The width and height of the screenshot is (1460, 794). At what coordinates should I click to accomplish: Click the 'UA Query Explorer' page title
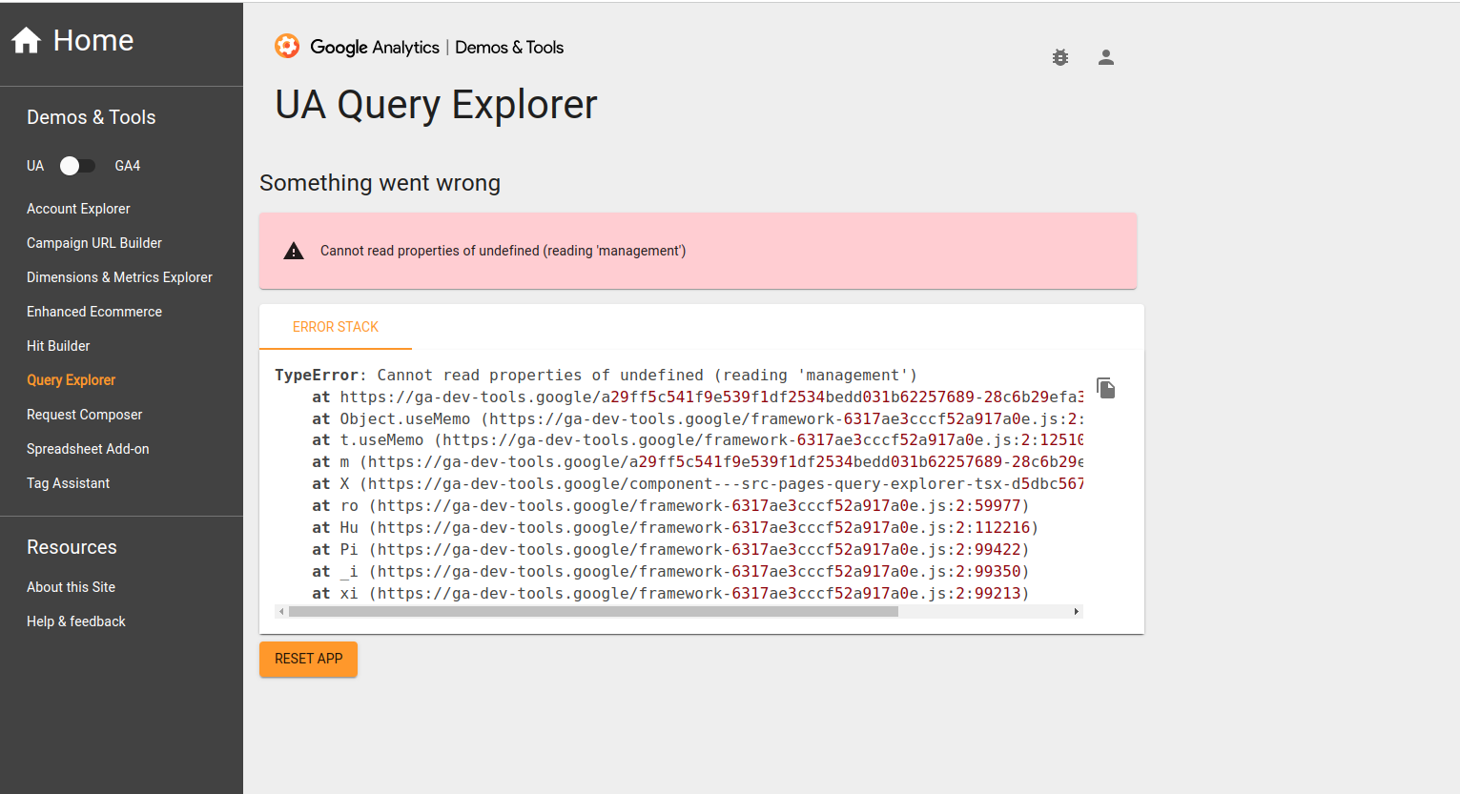coord(436,105)
